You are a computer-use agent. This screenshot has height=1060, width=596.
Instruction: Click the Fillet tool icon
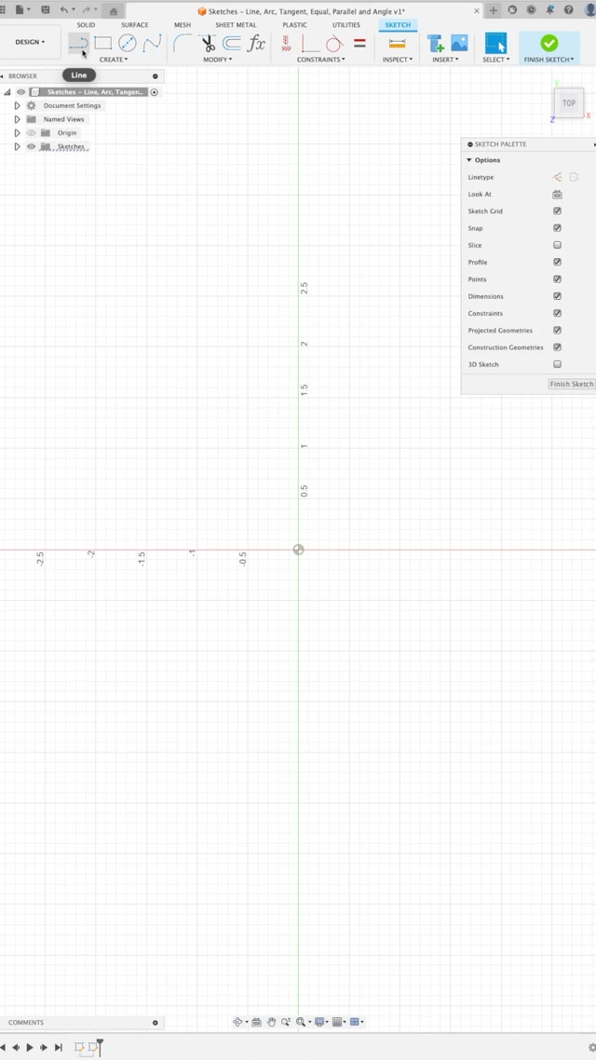(x=183, y=43)
